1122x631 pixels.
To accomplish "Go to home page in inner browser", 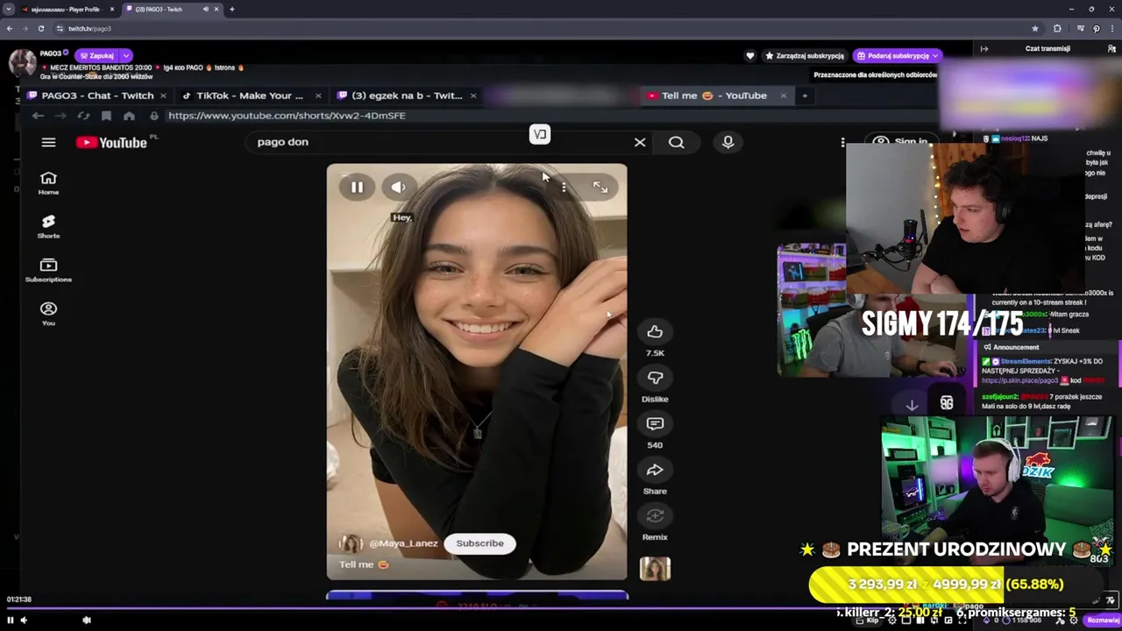I will click(129, 116).
